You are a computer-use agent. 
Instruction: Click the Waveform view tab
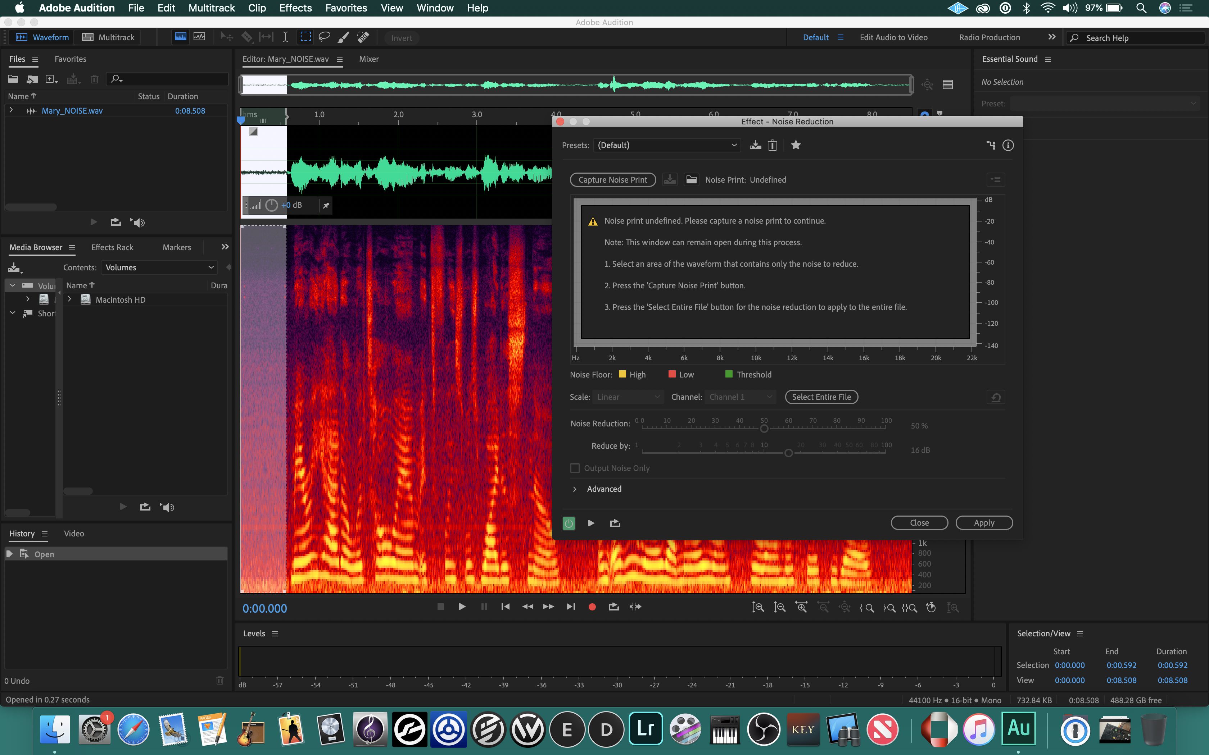click(41, 37)
